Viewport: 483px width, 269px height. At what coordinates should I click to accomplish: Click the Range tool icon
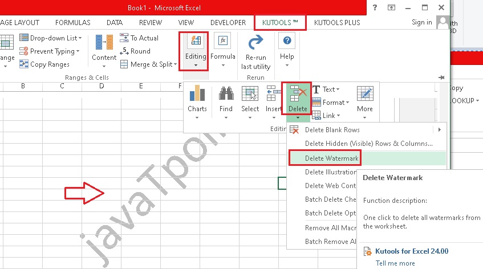6,42
